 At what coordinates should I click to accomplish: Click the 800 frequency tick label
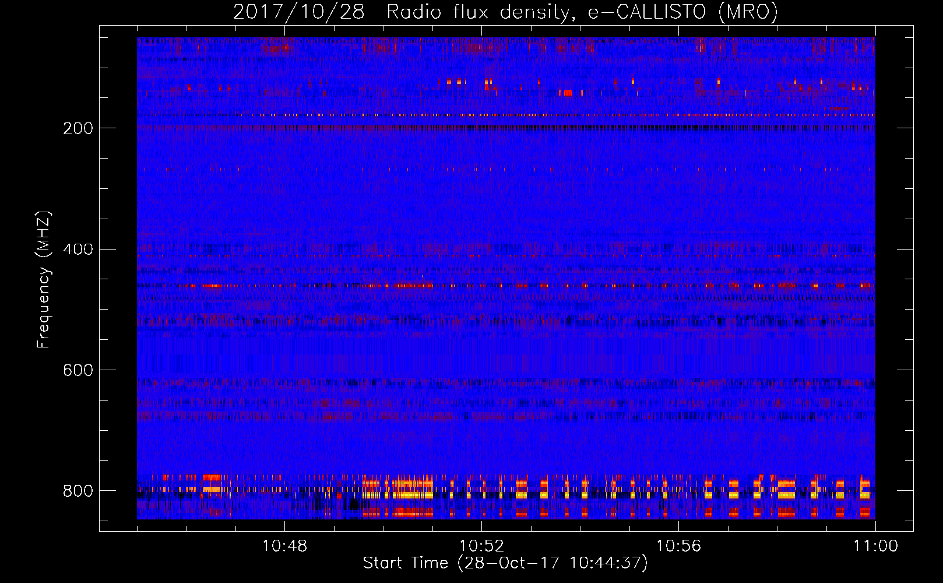78,491
